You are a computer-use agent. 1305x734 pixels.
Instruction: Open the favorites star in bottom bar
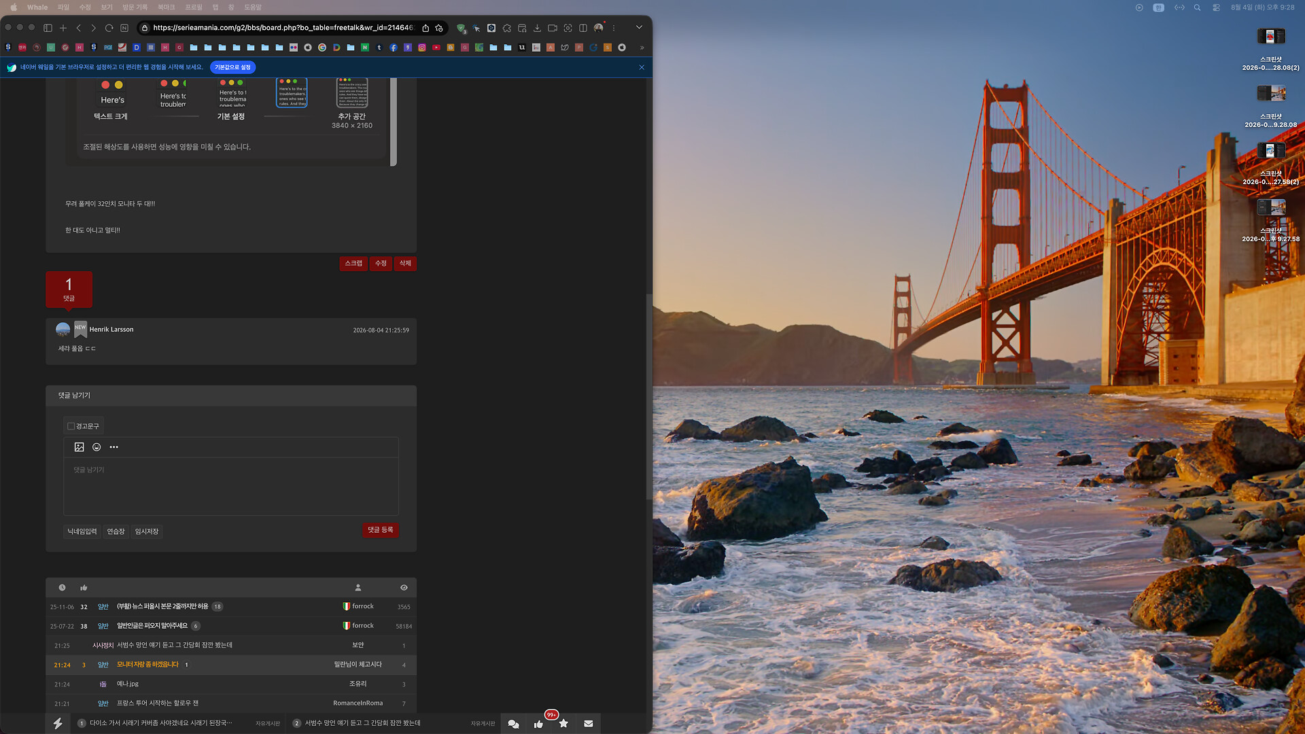point(563,724)
